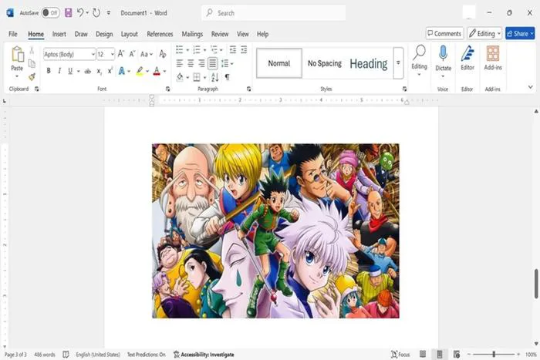This screenshot has width=540, height=360.
Task: Open Change Case Aa dropdown
Action: (x=147, y=54)
